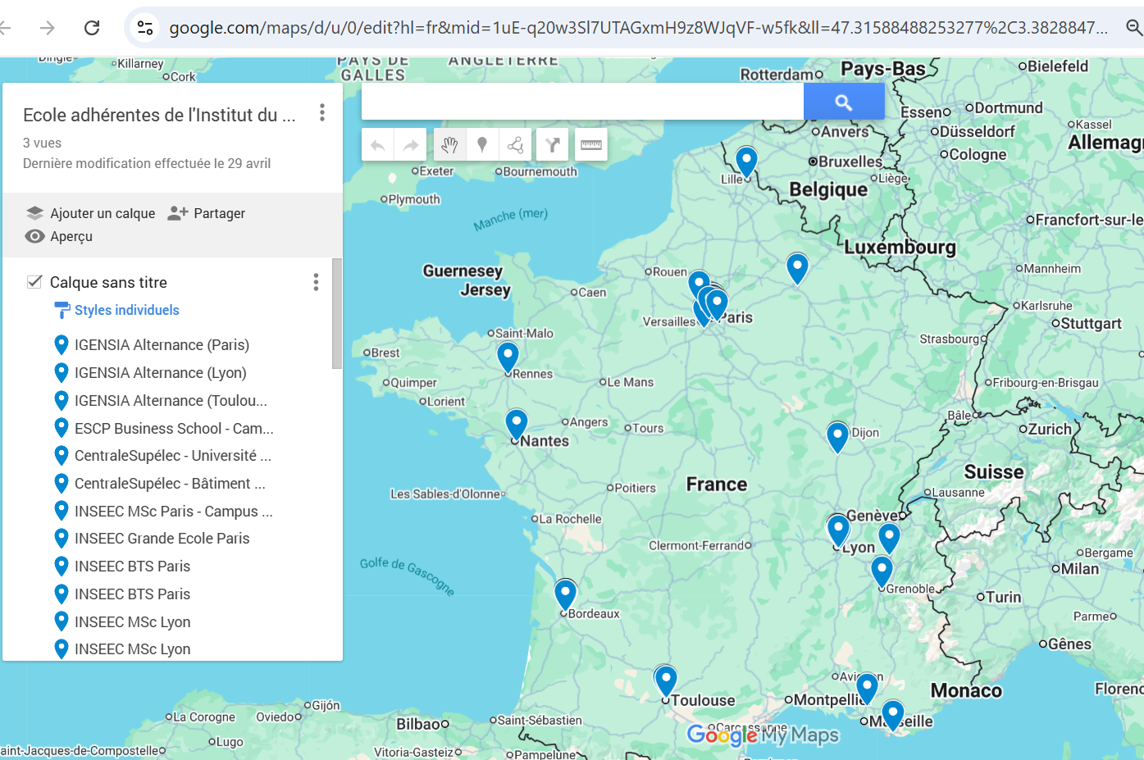Open the map title options menu
1144x760 pixels.
tap(322, 112)
